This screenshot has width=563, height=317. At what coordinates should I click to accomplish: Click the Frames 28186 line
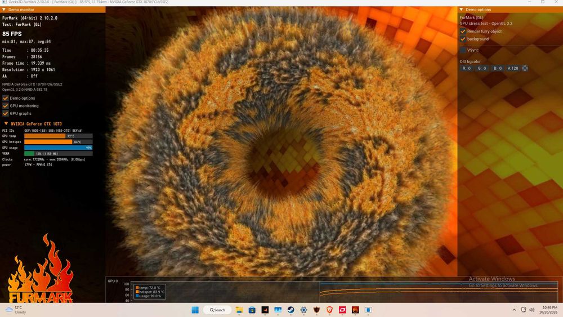pyautogui.click(x=22, y=57)
